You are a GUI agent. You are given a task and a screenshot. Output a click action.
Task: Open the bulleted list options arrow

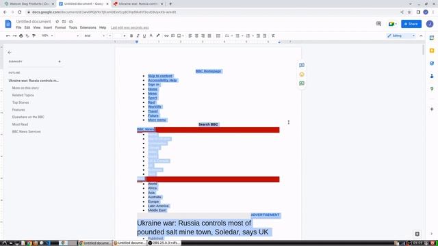tap(242, 36)
